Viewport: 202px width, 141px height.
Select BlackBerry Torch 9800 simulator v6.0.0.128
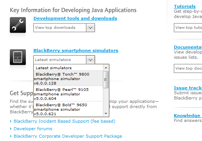[x=68, y=79]
